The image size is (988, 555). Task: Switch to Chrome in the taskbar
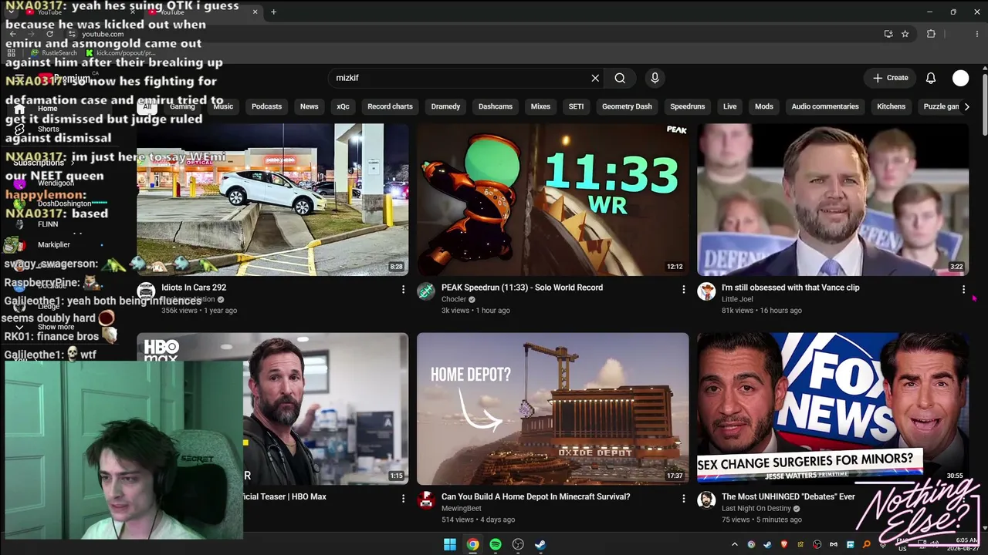click(472, 544)
